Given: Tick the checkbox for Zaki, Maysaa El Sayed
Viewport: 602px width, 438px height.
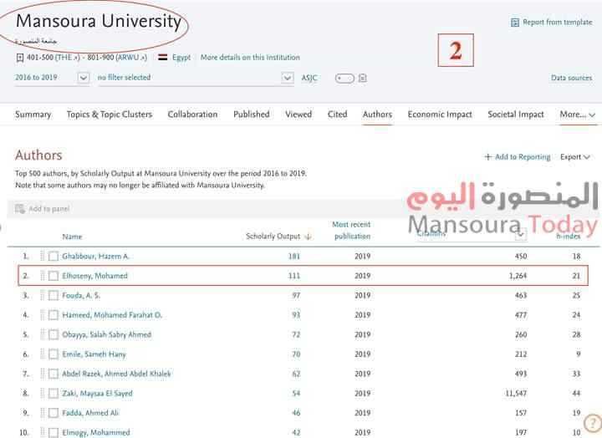Looking at the screenshot, I should tap(54, 393).
